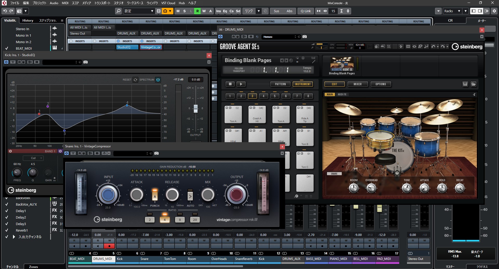Click the Groove Agent plugin window camera icon

[305, 37]
